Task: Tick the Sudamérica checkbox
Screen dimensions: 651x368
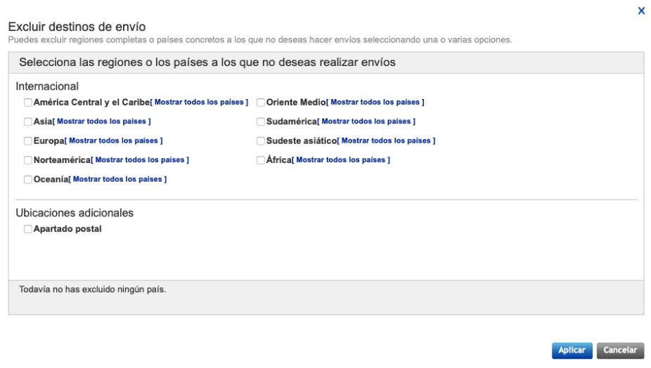Action: pos(261,121)
